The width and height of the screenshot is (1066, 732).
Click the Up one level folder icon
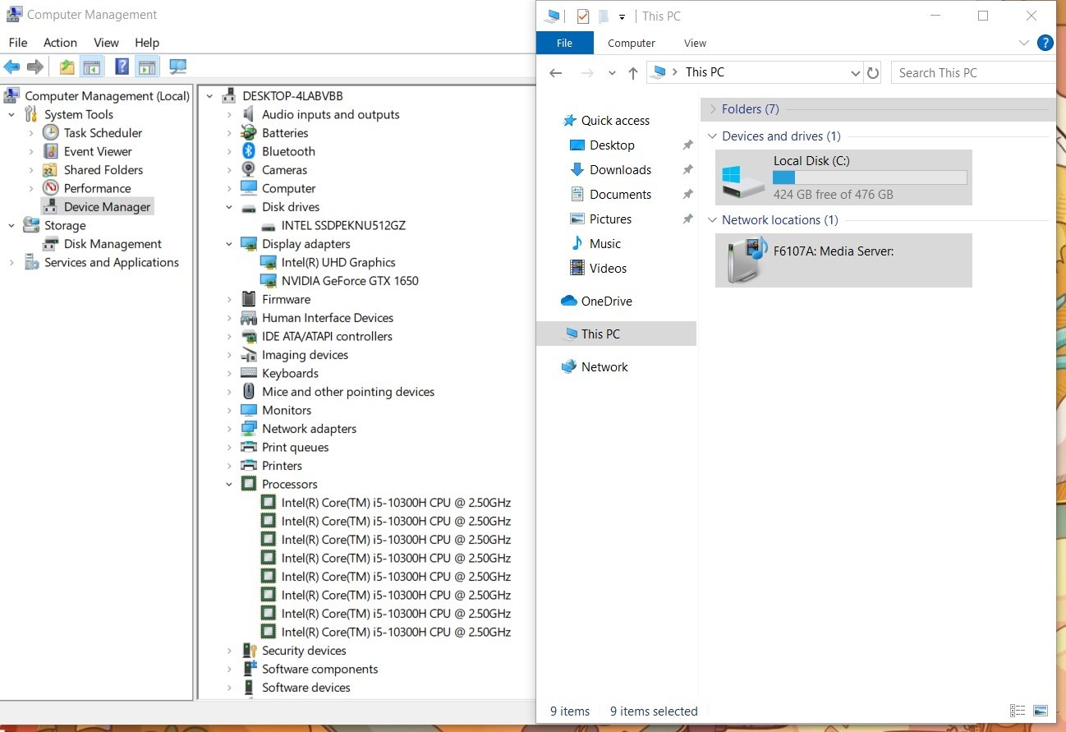coord(67,67)
